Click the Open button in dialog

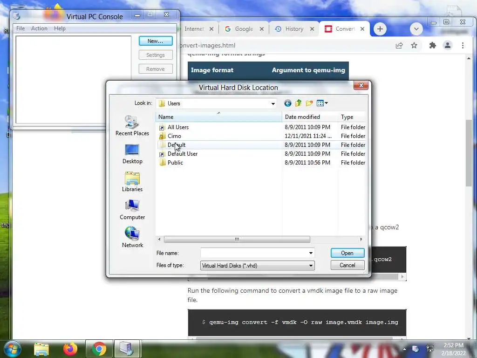348,253
